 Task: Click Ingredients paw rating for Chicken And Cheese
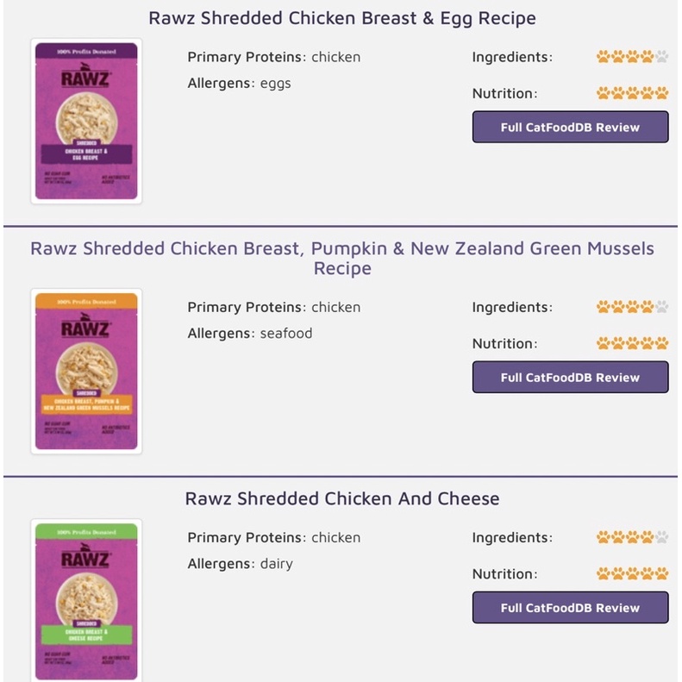click(x=632, y=537)
